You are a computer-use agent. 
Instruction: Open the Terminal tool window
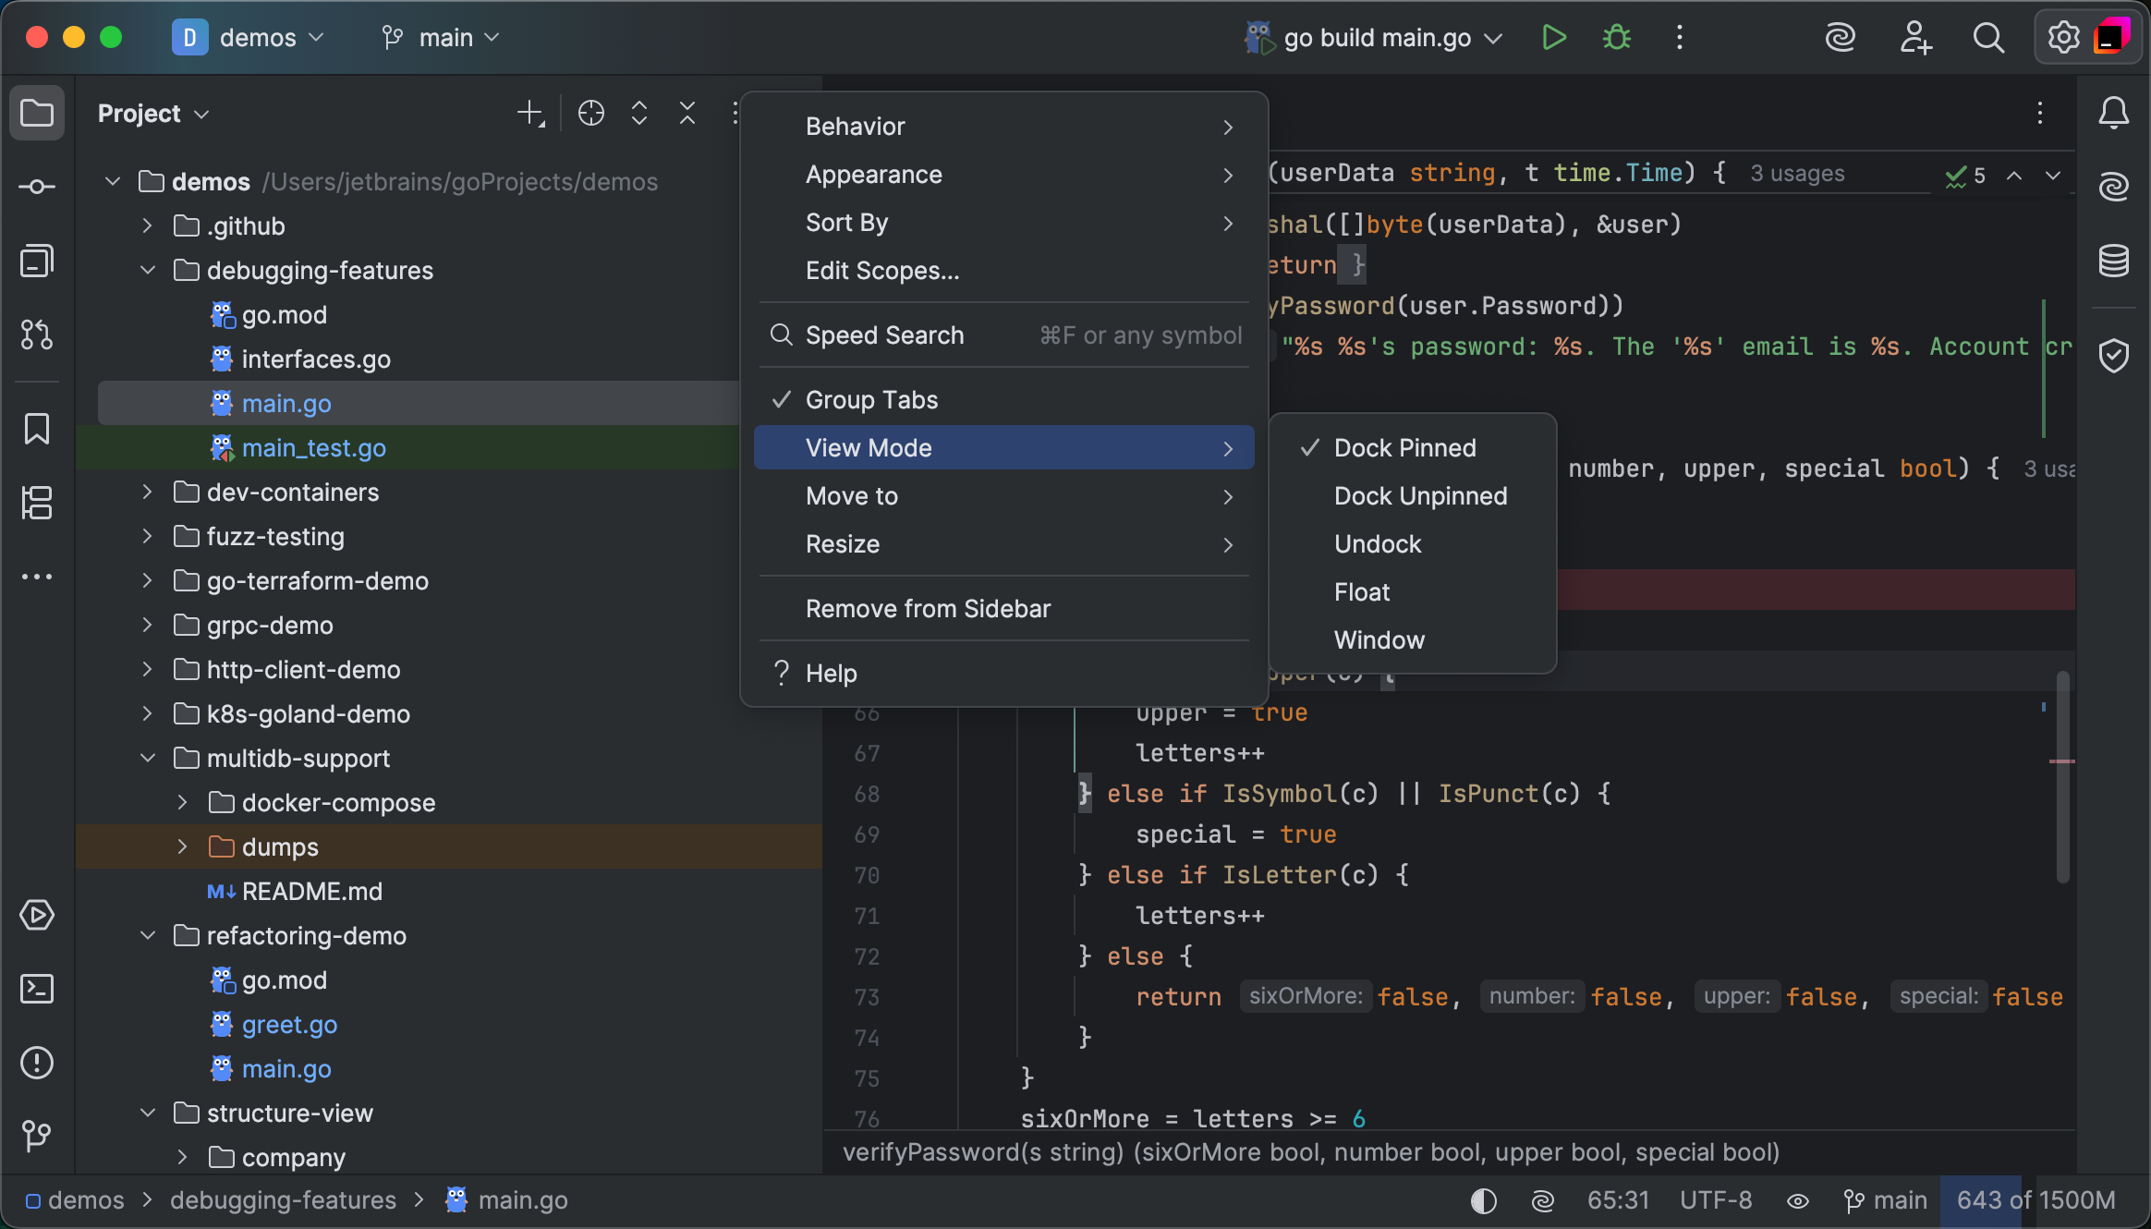point(37,989)
